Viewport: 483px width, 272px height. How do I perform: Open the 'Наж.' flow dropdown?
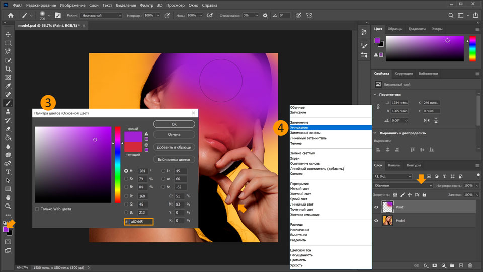click(201, 16)
